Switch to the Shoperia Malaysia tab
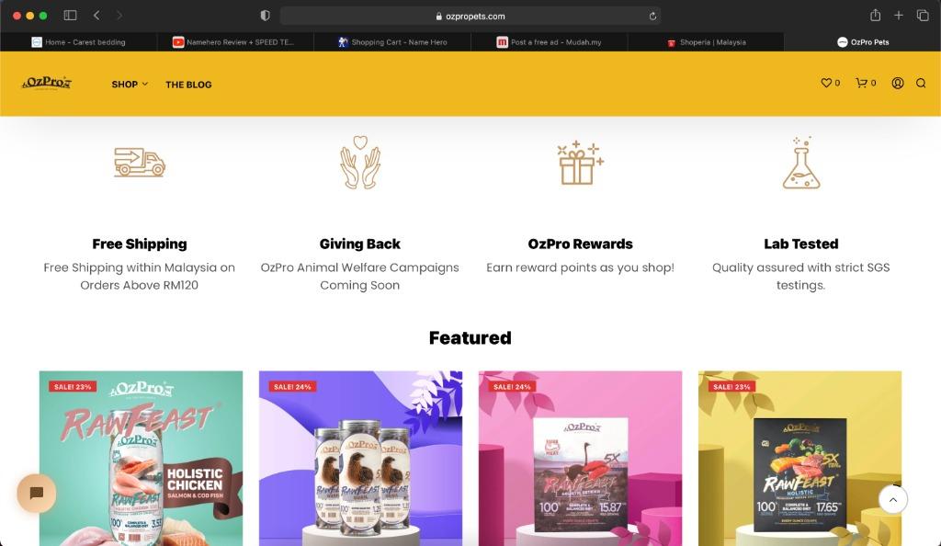This screenshot has width=941, height=546. point(707,42)
